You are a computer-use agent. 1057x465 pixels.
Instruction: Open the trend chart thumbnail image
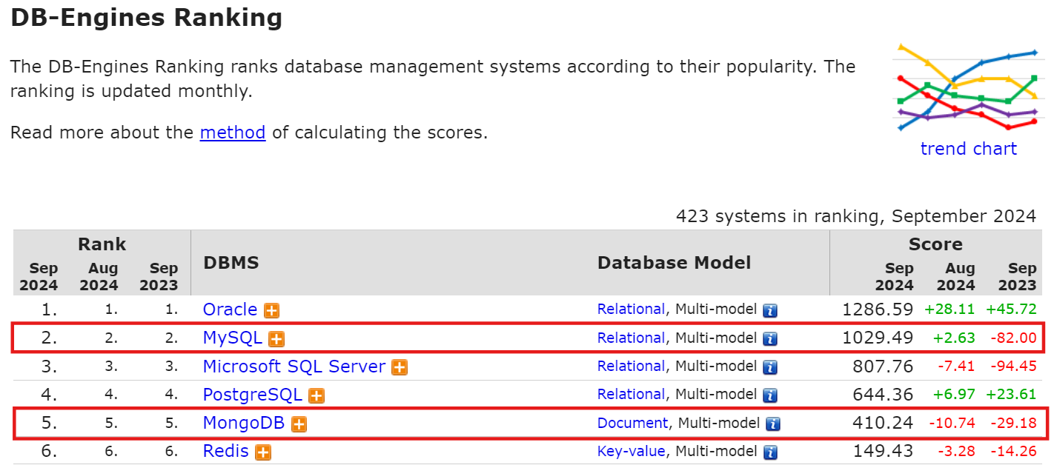click(x=968, y=87)
